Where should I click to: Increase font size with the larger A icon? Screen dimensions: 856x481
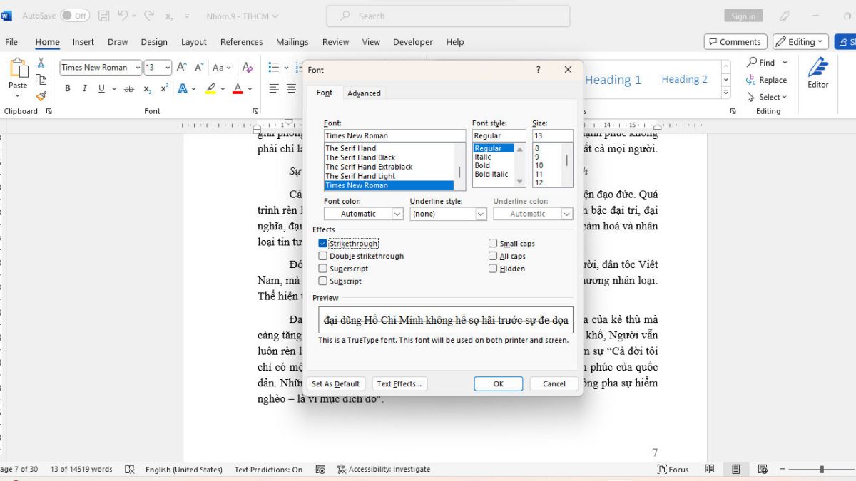[x=182, y=68]
